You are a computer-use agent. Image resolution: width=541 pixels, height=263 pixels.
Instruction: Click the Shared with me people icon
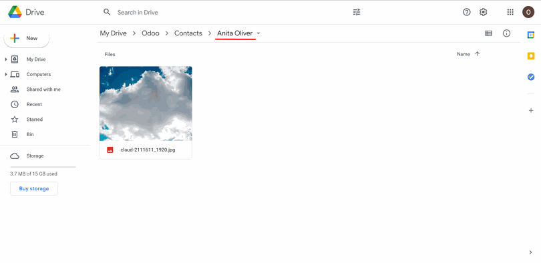tap(15, 89)
